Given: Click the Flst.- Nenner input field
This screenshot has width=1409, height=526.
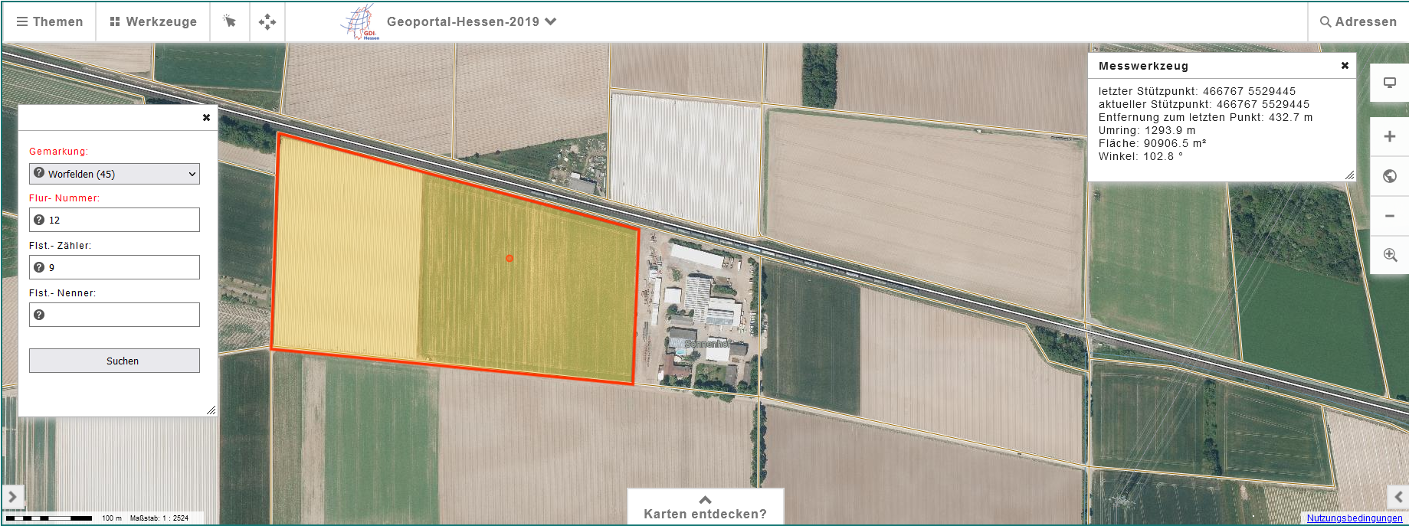Looking at the screenshot, I should coord(123,315).
